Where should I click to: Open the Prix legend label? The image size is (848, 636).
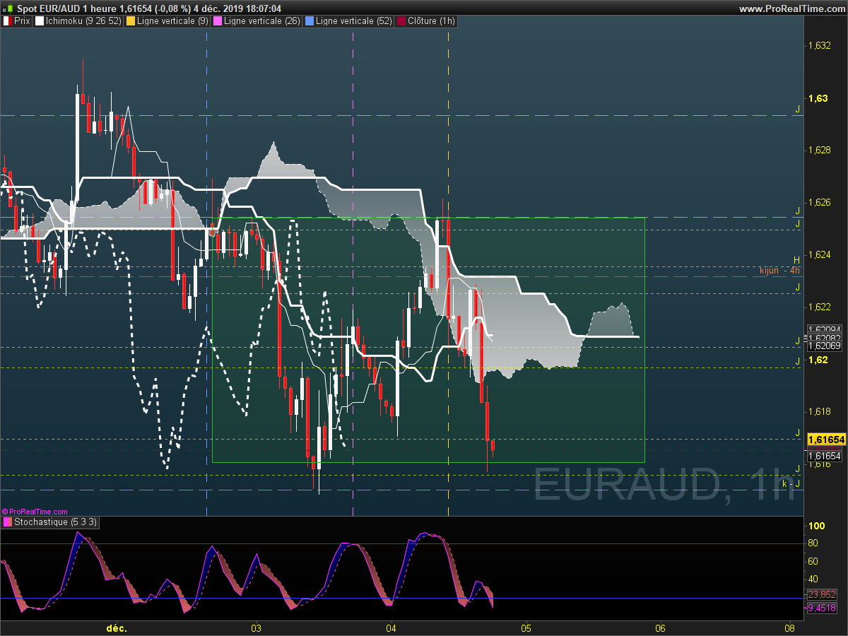[22, 21]
